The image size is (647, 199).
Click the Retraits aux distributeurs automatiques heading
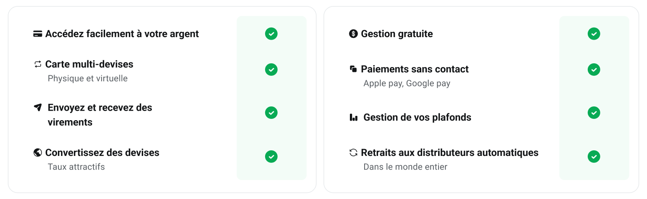click(449, 152)
